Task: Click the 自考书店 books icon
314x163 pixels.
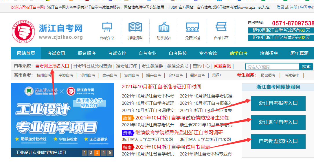Action: (x=221, y=27)
